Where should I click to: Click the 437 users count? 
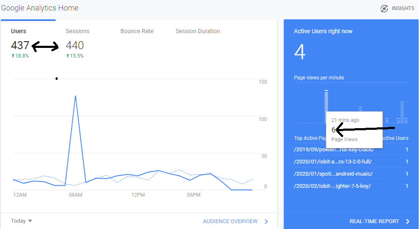(x=20, y=45)
